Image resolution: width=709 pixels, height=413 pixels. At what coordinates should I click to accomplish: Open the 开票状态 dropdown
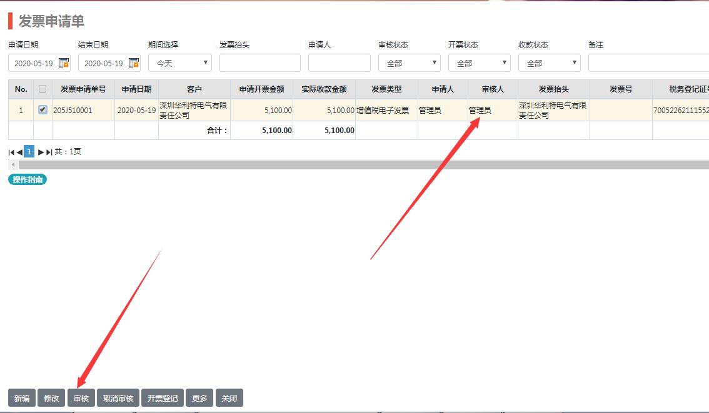coord(479,63)
